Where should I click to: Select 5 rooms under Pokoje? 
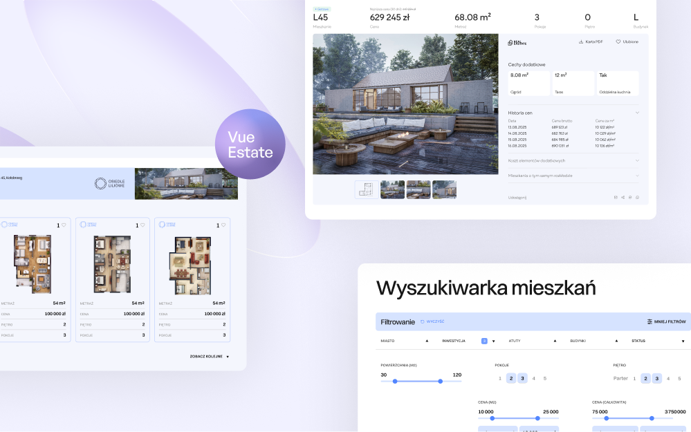tap(544, 378)
